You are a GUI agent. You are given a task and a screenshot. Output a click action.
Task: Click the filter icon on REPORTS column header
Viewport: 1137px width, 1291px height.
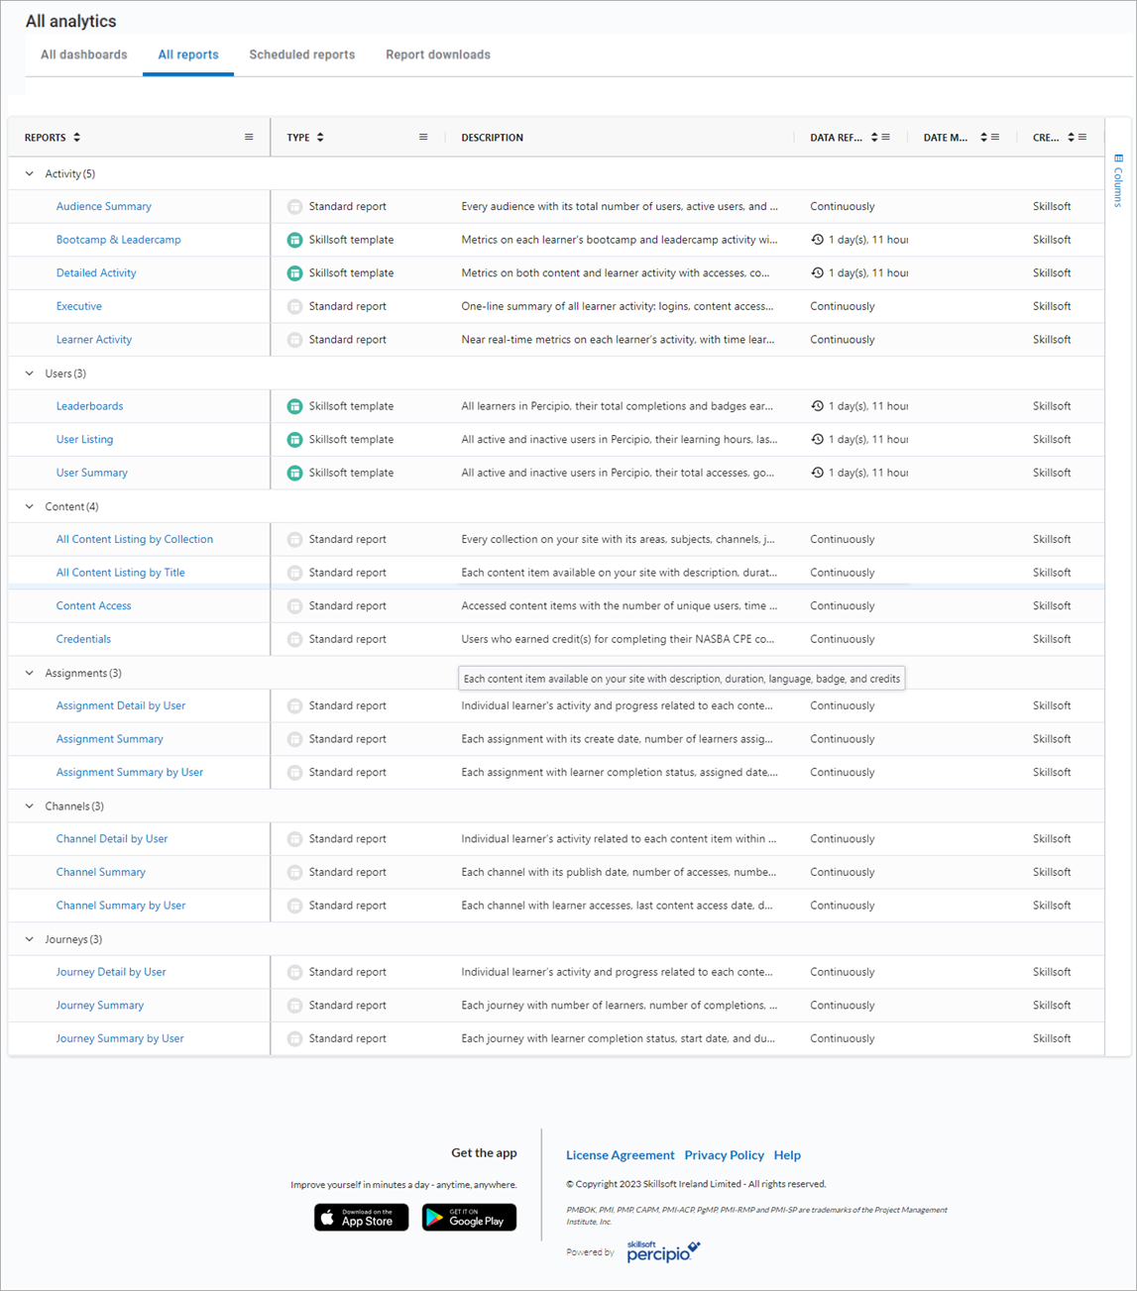pos(249,137)
